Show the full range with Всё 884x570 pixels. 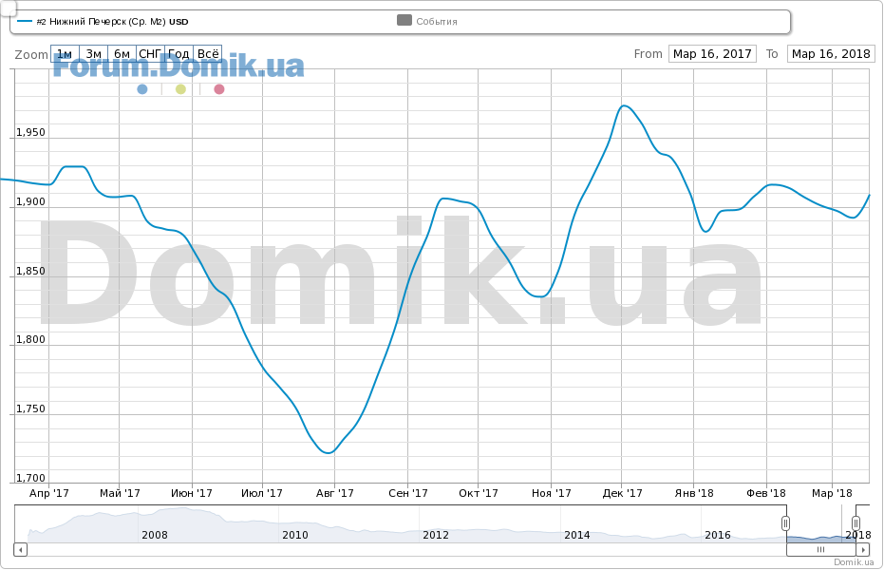[x=207, y=54]
